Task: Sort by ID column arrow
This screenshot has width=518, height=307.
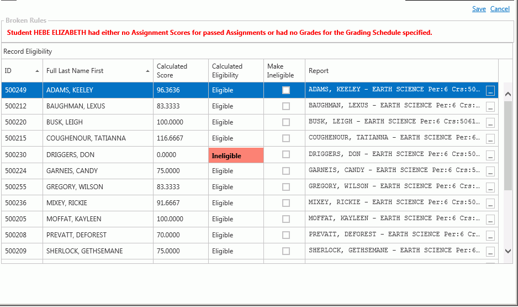Action: click(37, 71)
